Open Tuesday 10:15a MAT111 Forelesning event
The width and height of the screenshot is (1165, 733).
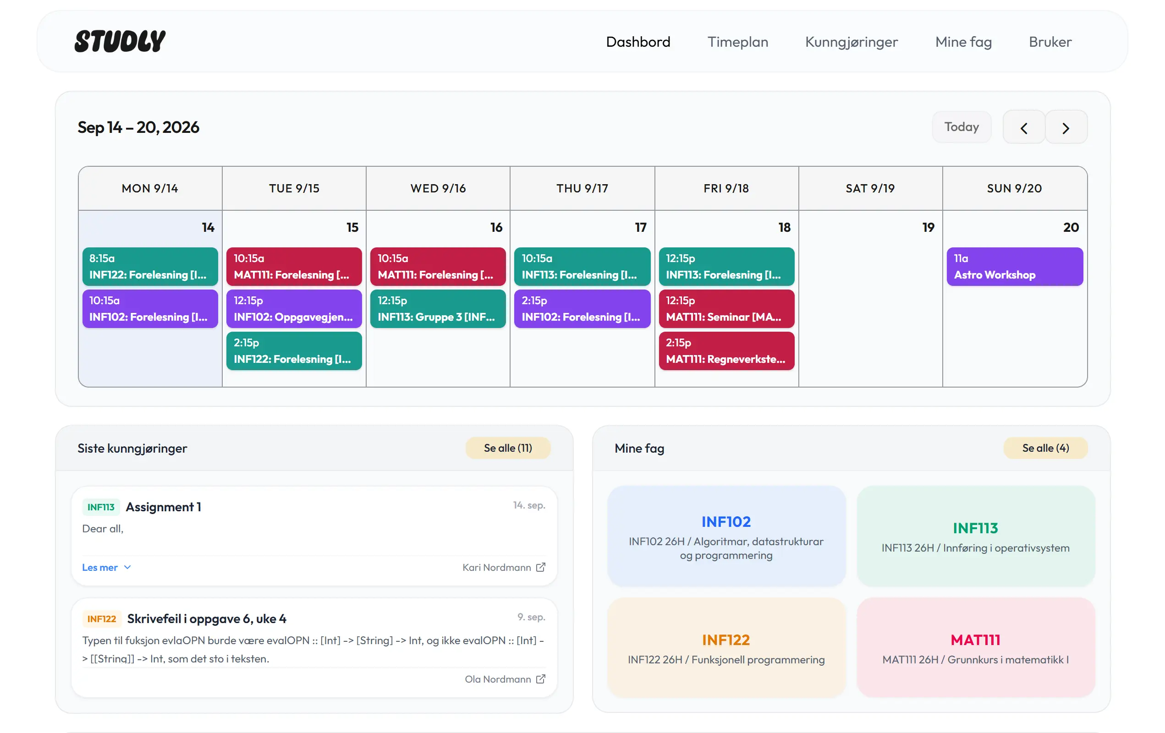click(294, 267)
